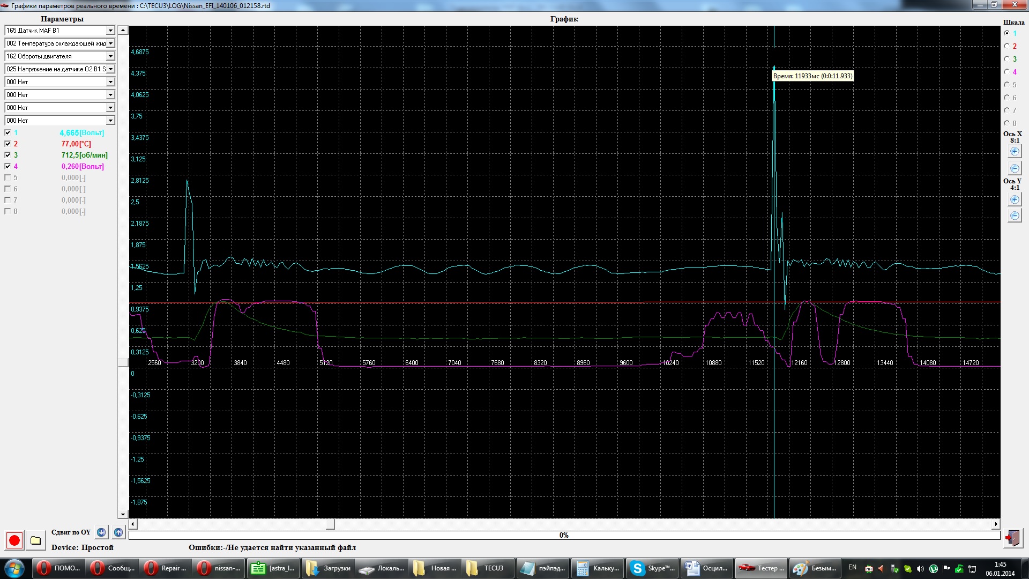Select scale radio button 2
This screenshot has width=1029, height=579.
[1006, 46]
